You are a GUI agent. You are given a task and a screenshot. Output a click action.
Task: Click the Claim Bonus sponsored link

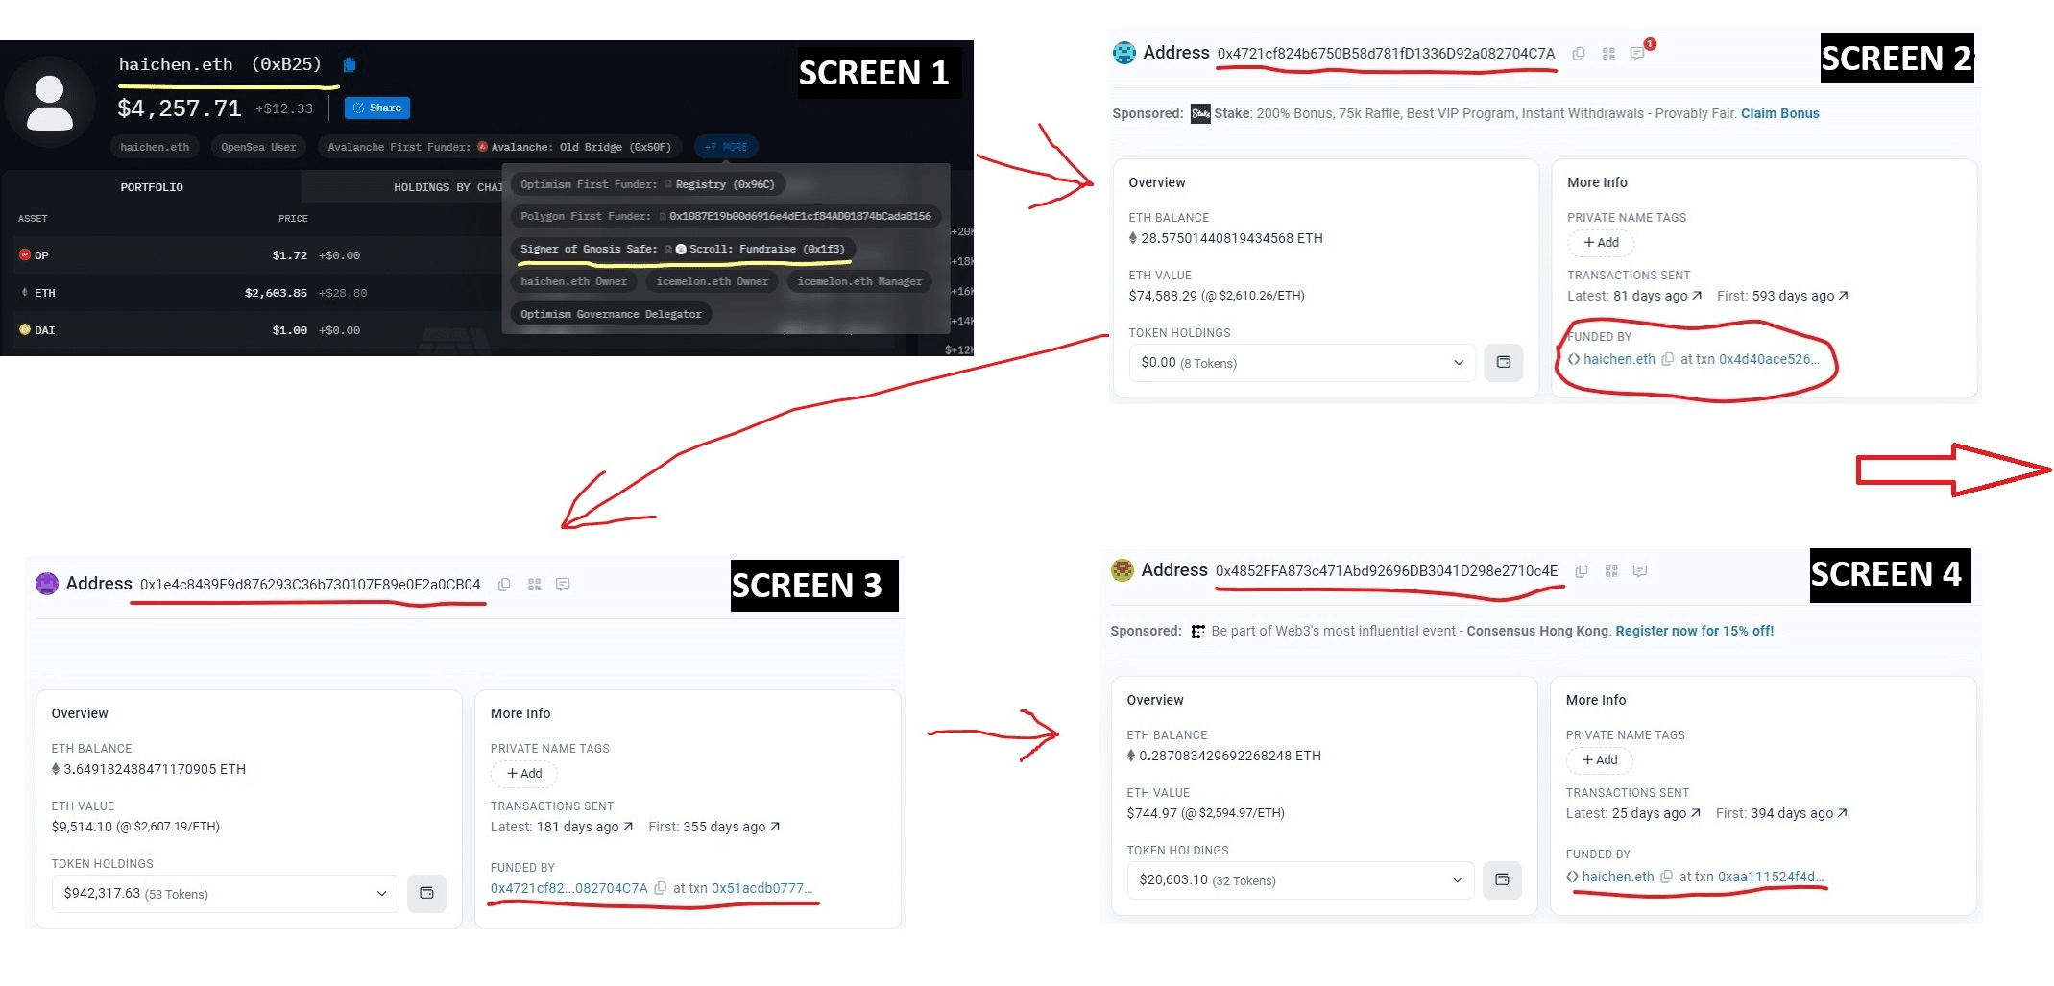point(1780,114)
